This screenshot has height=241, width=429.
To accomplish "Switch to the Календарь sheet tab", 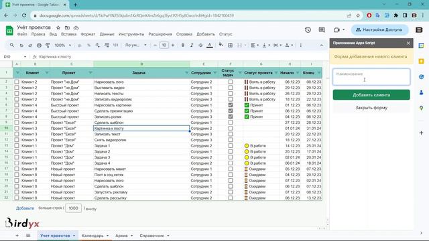I will 93,235.
